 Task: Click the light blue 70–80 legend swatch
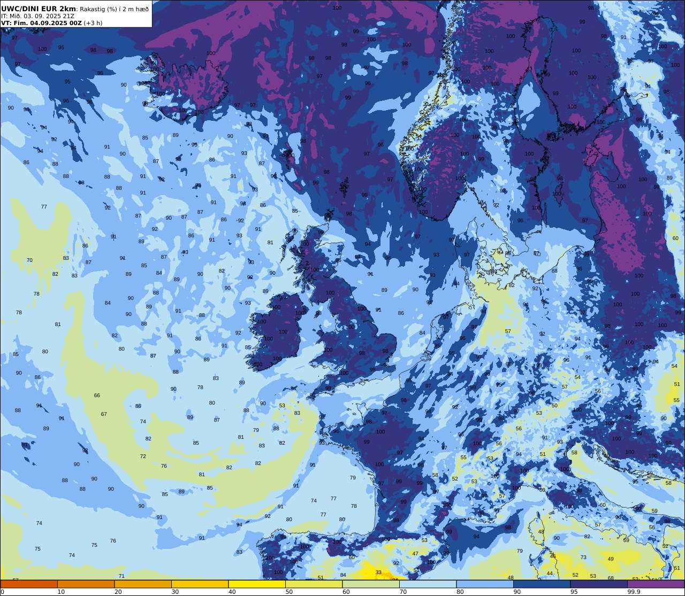(428, 584)
